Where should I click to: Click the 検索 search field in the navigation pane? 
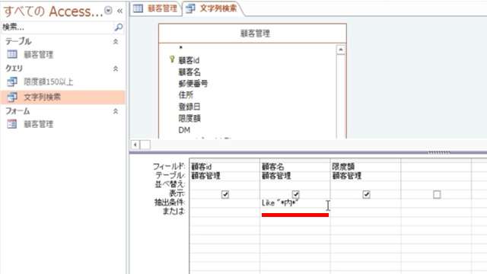[58, 27]
